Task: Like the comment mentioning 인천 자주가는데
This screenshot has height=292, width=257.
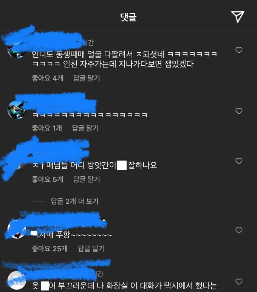Action: click(239, 50)
